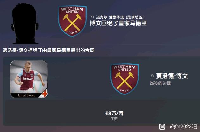200x132 pixels.
Task: Open Jarrod Bowen player photo card
Action: tap(29, 79)
